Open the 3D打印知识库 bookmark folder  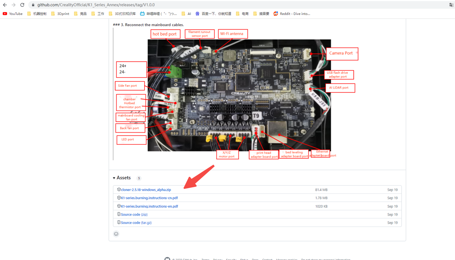(122, 14)
